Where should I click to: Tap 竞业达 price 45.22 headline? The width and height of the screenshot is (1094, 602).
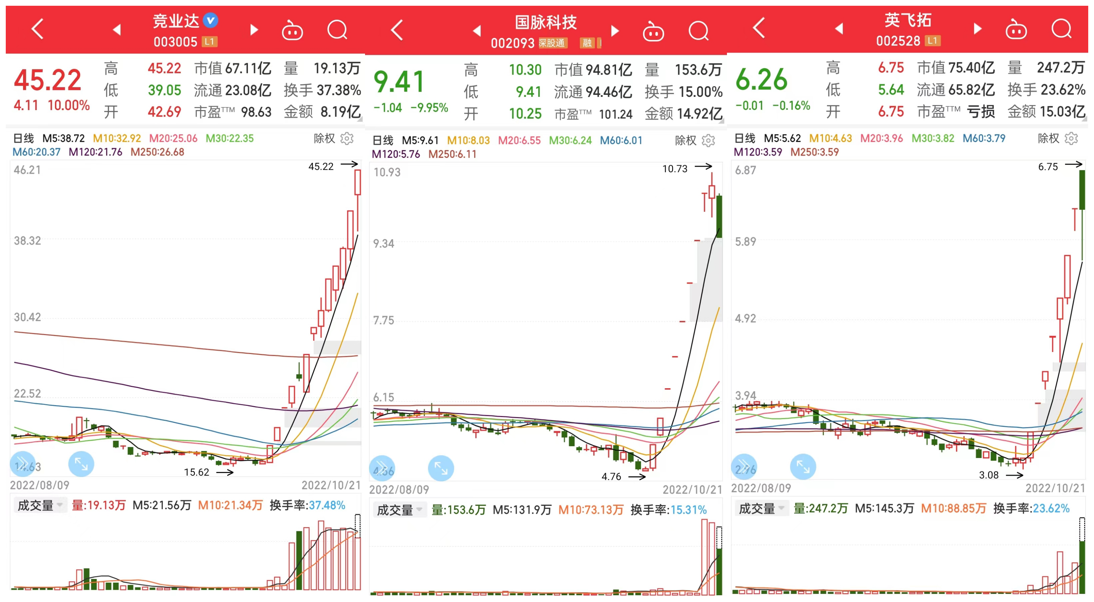pyautogui.click(x=47, y=80)
